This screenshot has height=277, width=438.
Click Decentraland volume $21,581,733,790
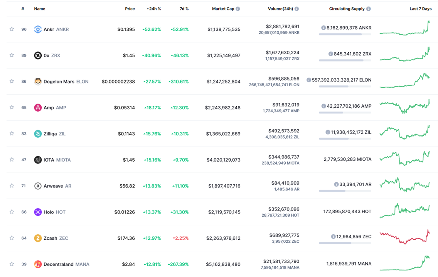(281, 261)
